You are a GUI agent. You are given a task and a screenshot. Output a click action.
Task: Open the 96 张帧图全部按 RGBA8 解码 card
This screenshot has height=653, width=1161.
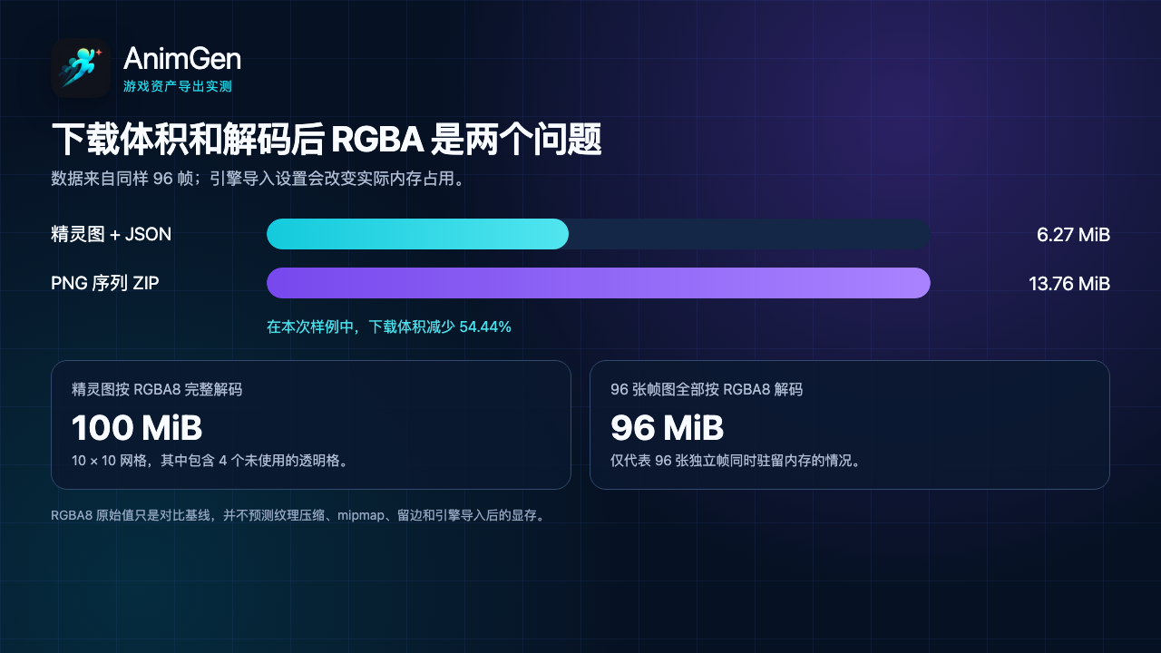pos(850,425)
